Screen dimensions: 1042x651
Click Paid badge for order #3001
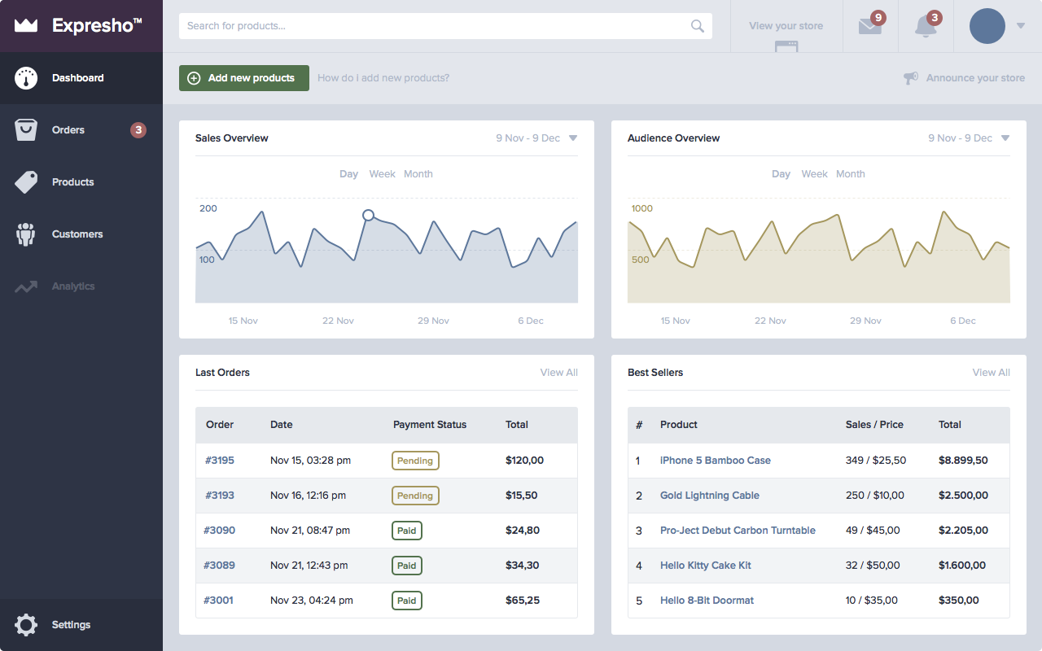tap(407, 601)
